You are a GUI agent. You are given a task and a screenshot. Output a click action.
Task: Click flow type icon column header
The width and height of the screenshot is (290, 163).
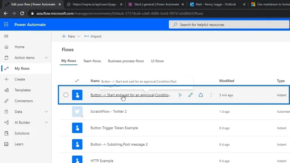click(x=77, y=81)
